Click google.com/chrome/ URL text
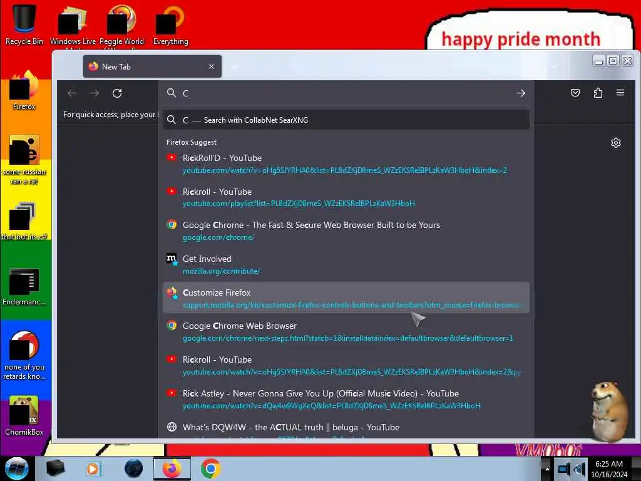Viewport: 641px width, 481px height. pos(218,237)
